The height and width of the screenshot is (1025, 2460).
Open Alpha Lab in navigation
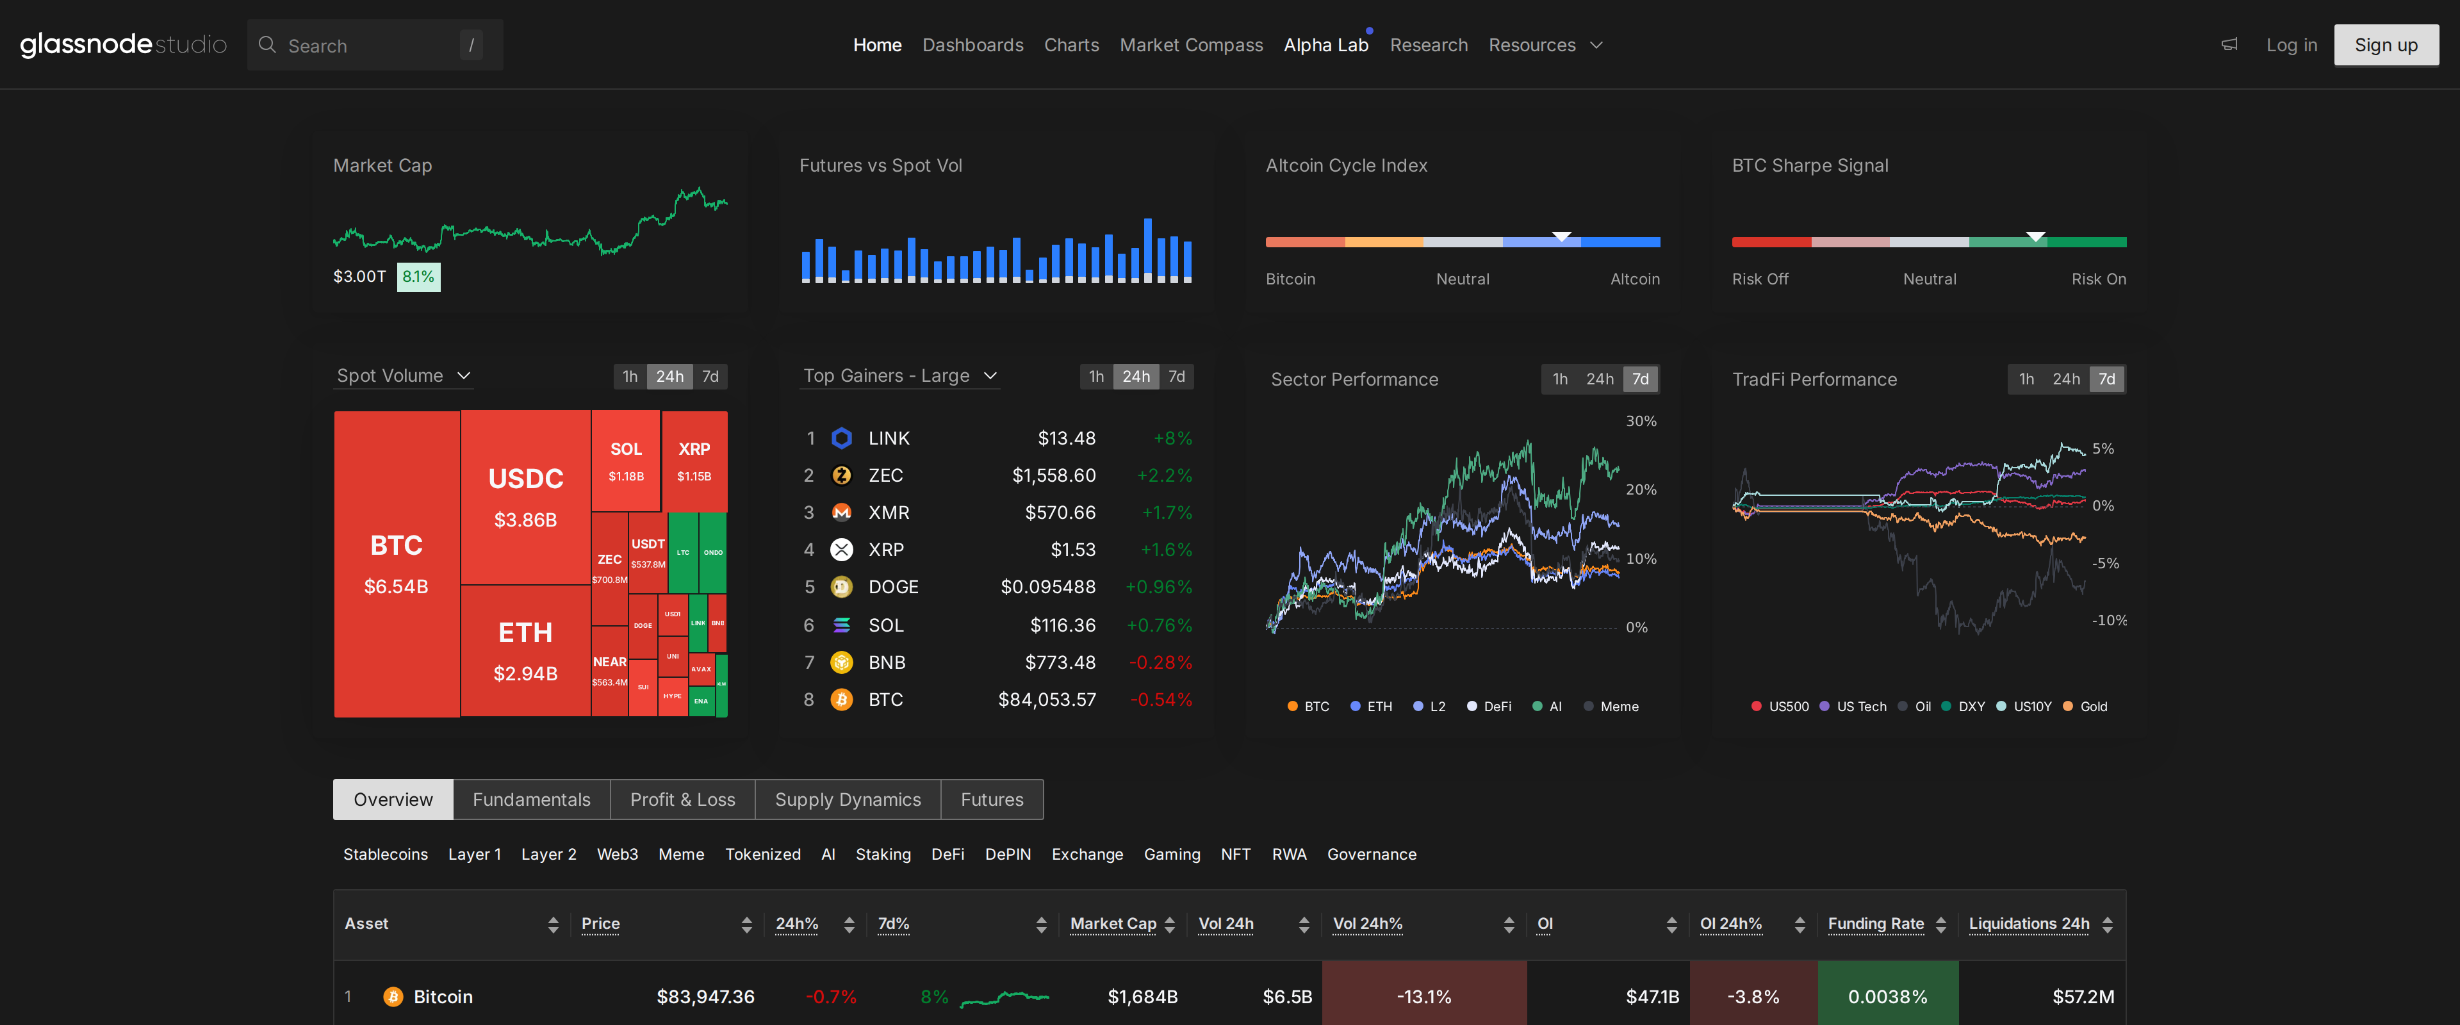pyautogui.click(x=1325, y=45)
